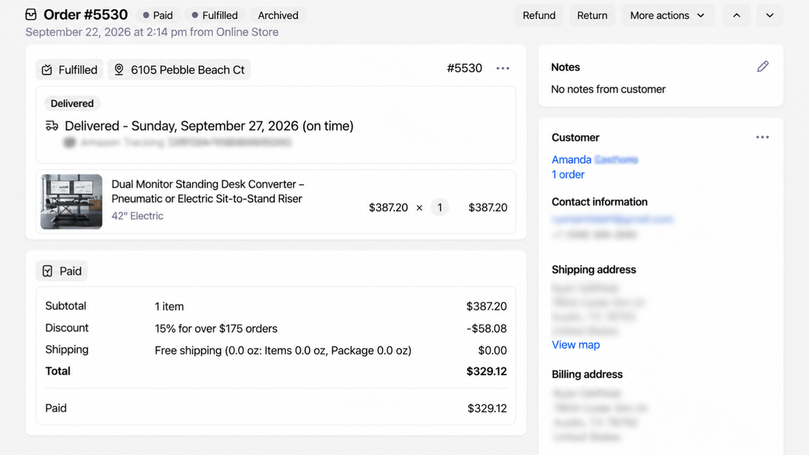Click the discount amount -$58.08
This screenshot has height=455, width=809.
[486, 328]
